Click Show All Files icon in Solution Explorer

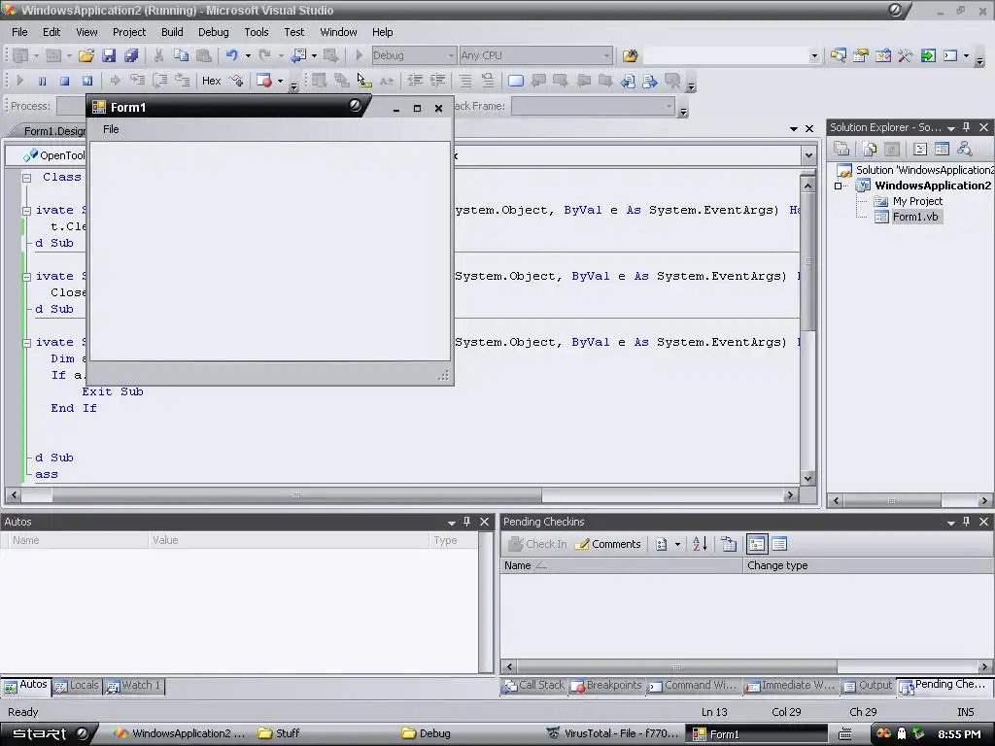click(x=870, y=149)
